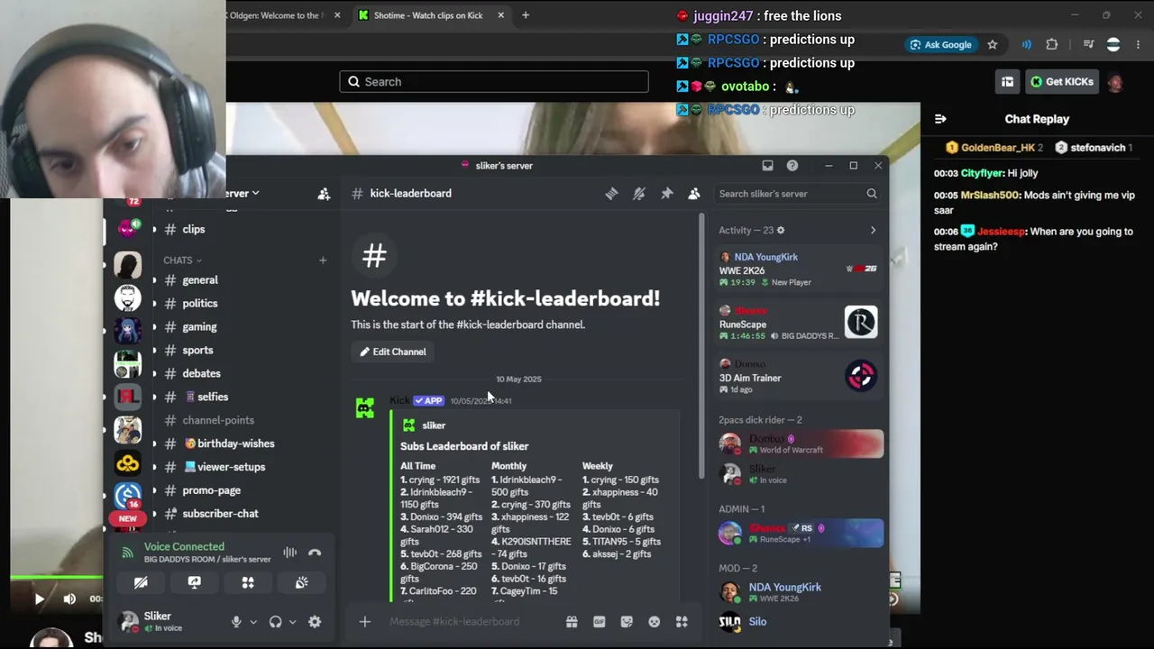Viewport: 1154px width, 649px height.
Task: Open Discord help question mark icon
Action: 792,166
